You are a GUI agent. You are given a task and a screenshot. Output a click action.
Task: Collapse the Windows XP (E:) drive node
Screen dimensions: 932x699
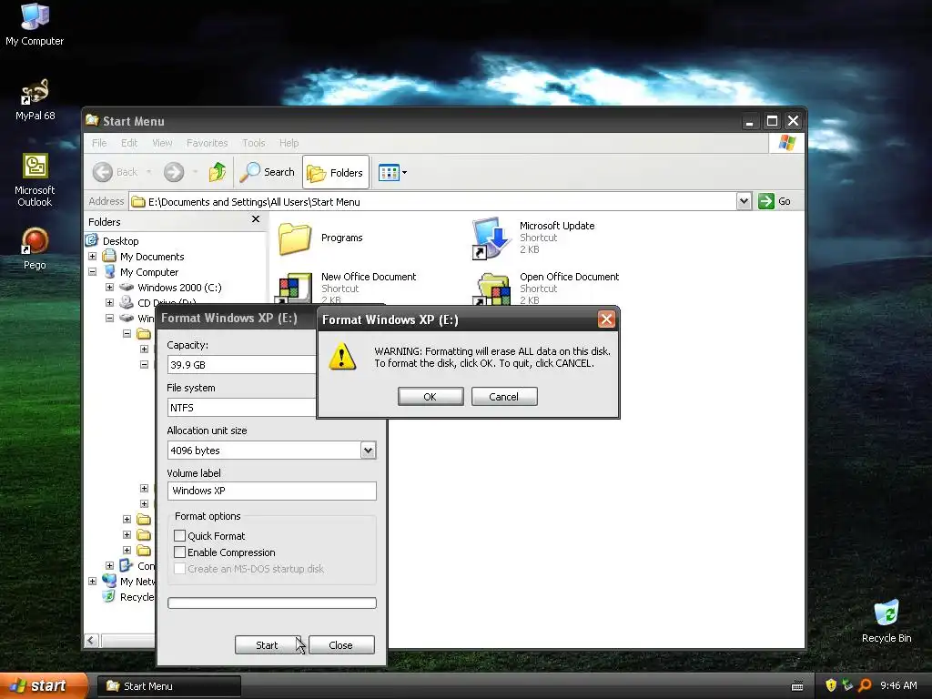[x=109, y=318]
